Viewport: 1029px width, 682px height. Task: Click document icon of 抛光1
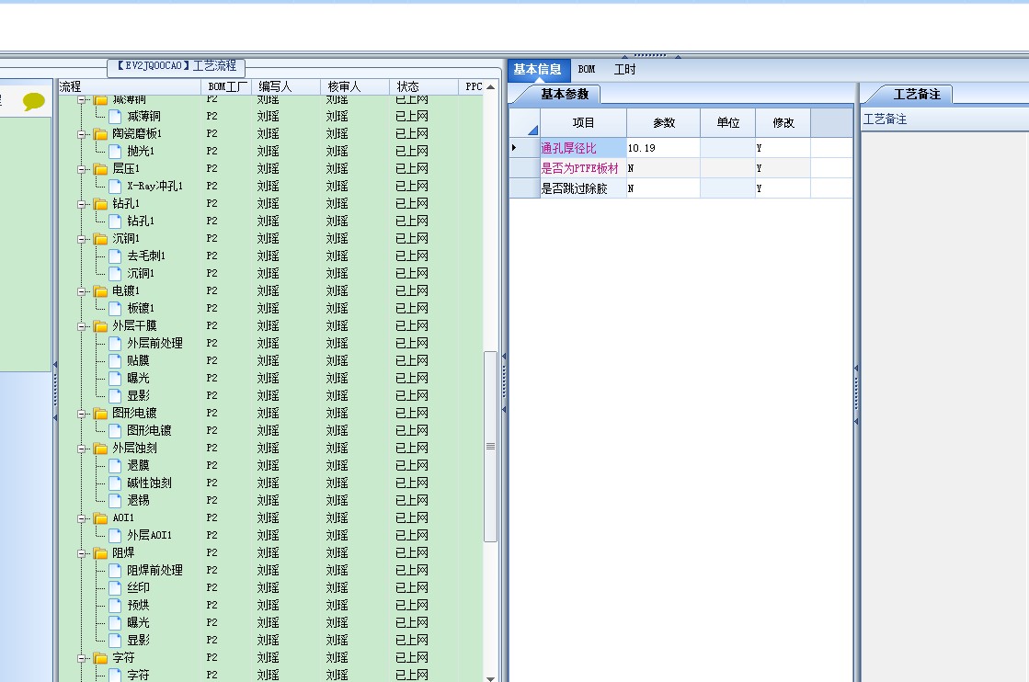click(x=116, y=151)
